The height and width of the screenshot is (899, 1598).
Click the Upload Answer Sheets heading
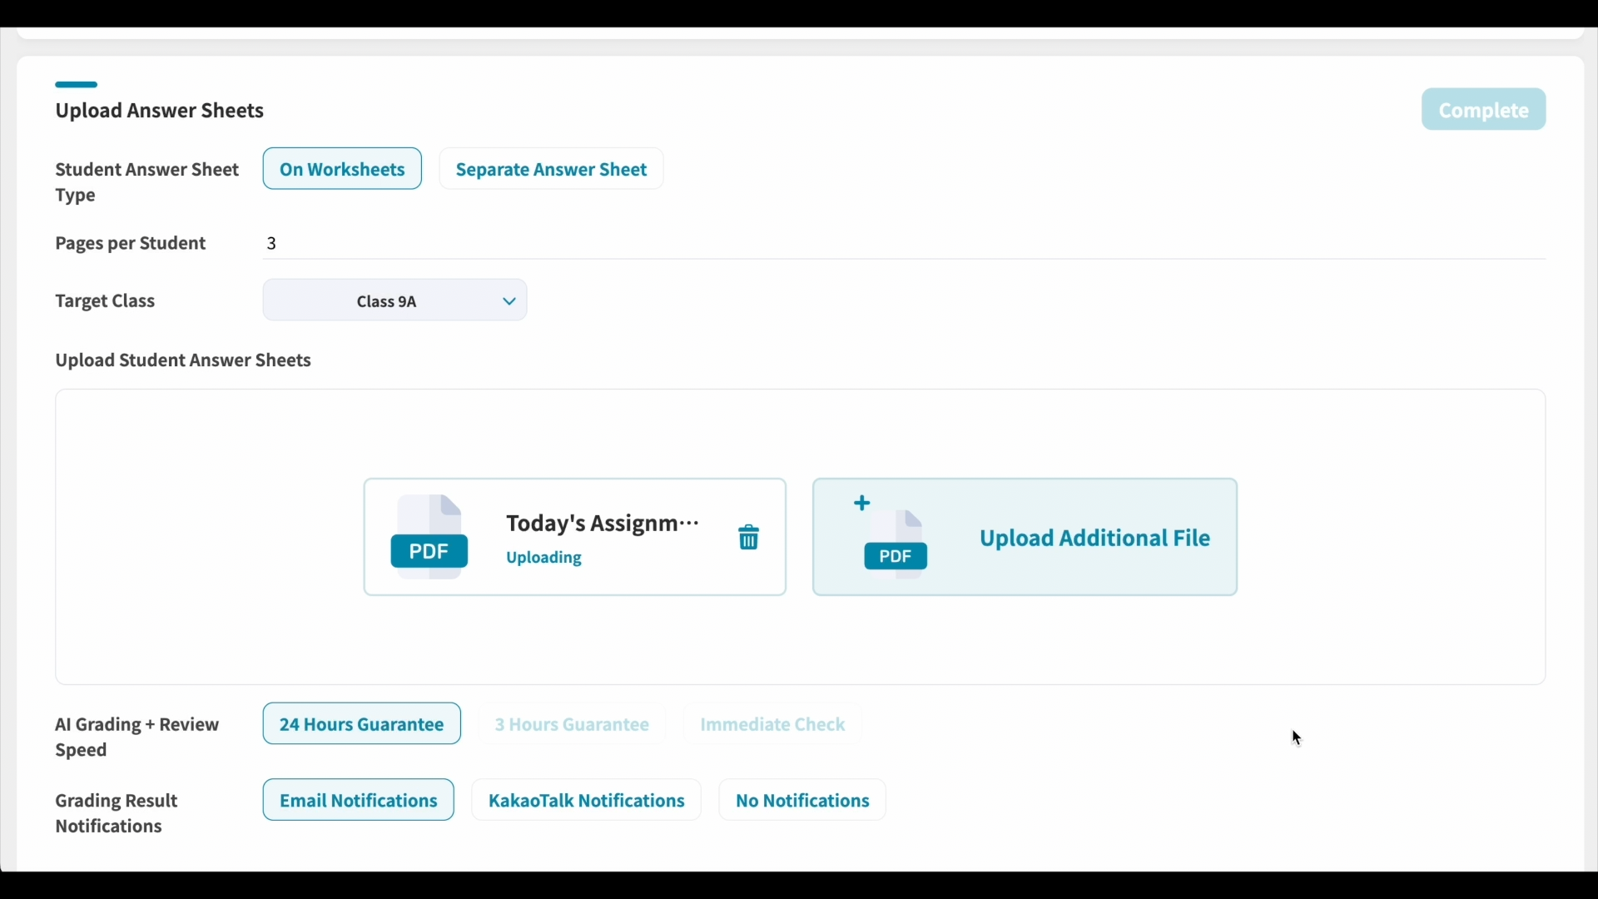tap(160, 111)
